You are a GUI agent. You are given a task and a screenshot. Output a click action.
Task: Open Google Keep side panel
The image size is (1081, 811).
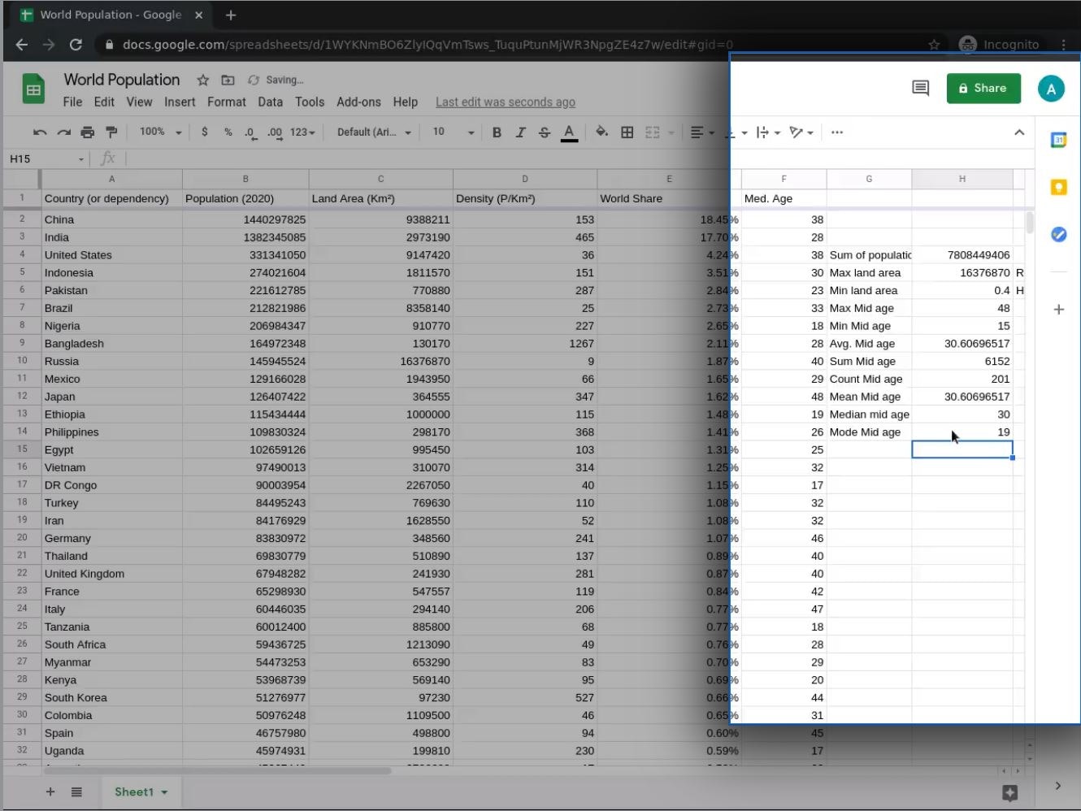point(1058,188)
